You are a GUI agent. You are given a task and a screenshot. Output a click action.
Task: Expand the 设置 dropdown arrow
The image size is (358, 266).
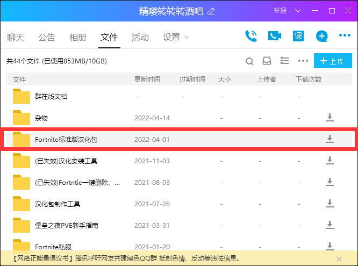click(187, 38)
